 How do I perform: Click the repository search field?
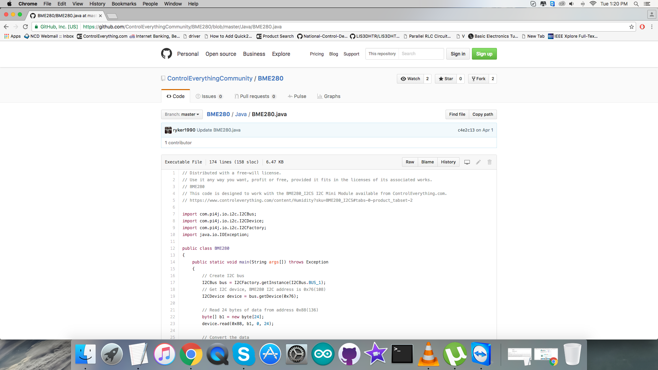click(x=421, y=53)
